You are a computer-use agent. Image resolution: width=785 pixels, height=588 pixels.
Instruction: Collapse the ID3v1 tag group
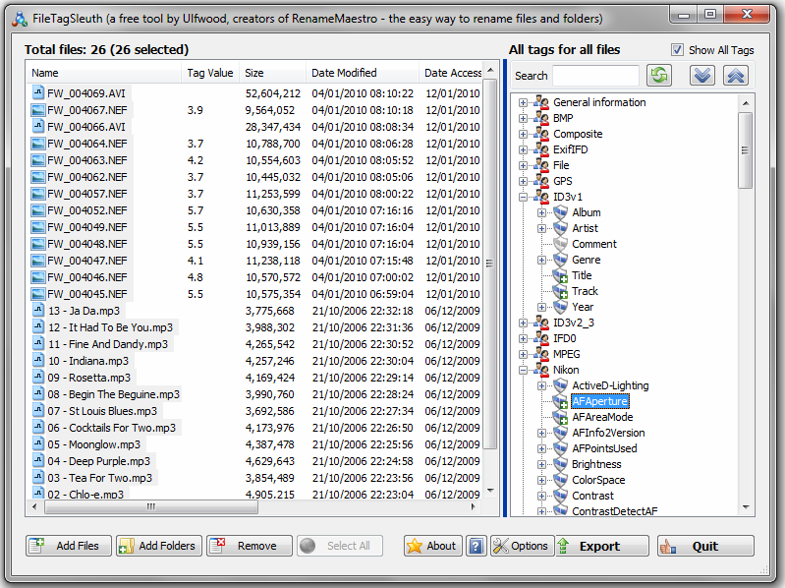(x=523, y=197)
